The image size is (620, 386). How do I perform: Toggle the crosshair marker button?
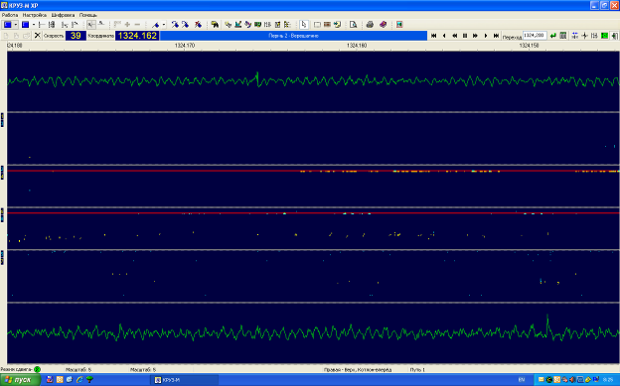[x=584, y=36]
